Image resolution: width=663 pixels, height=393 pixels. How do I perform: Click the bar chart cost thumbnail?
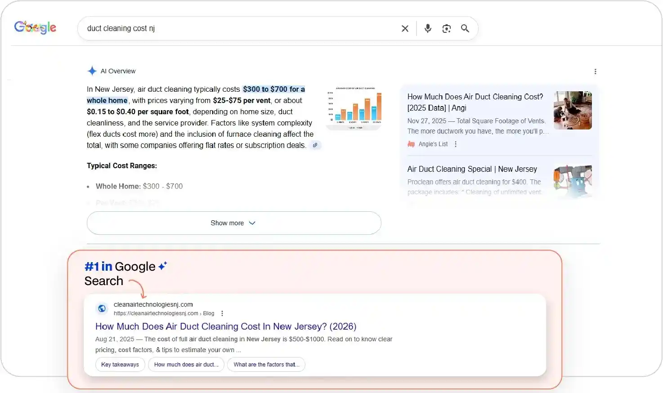[354, 108]
